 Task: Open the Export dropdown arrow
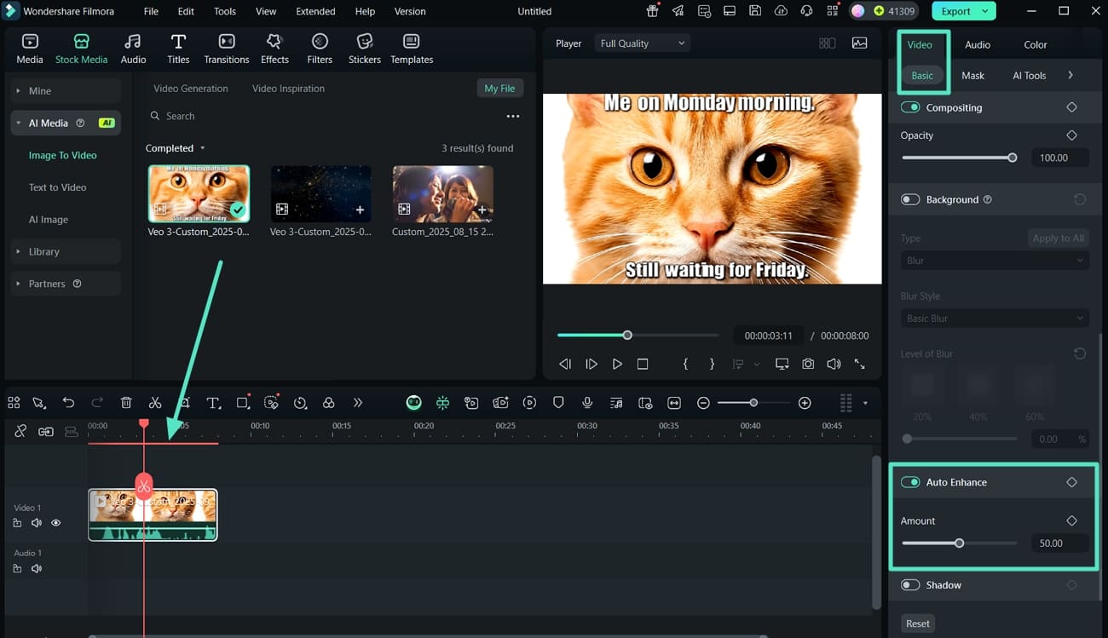point(985,11)
